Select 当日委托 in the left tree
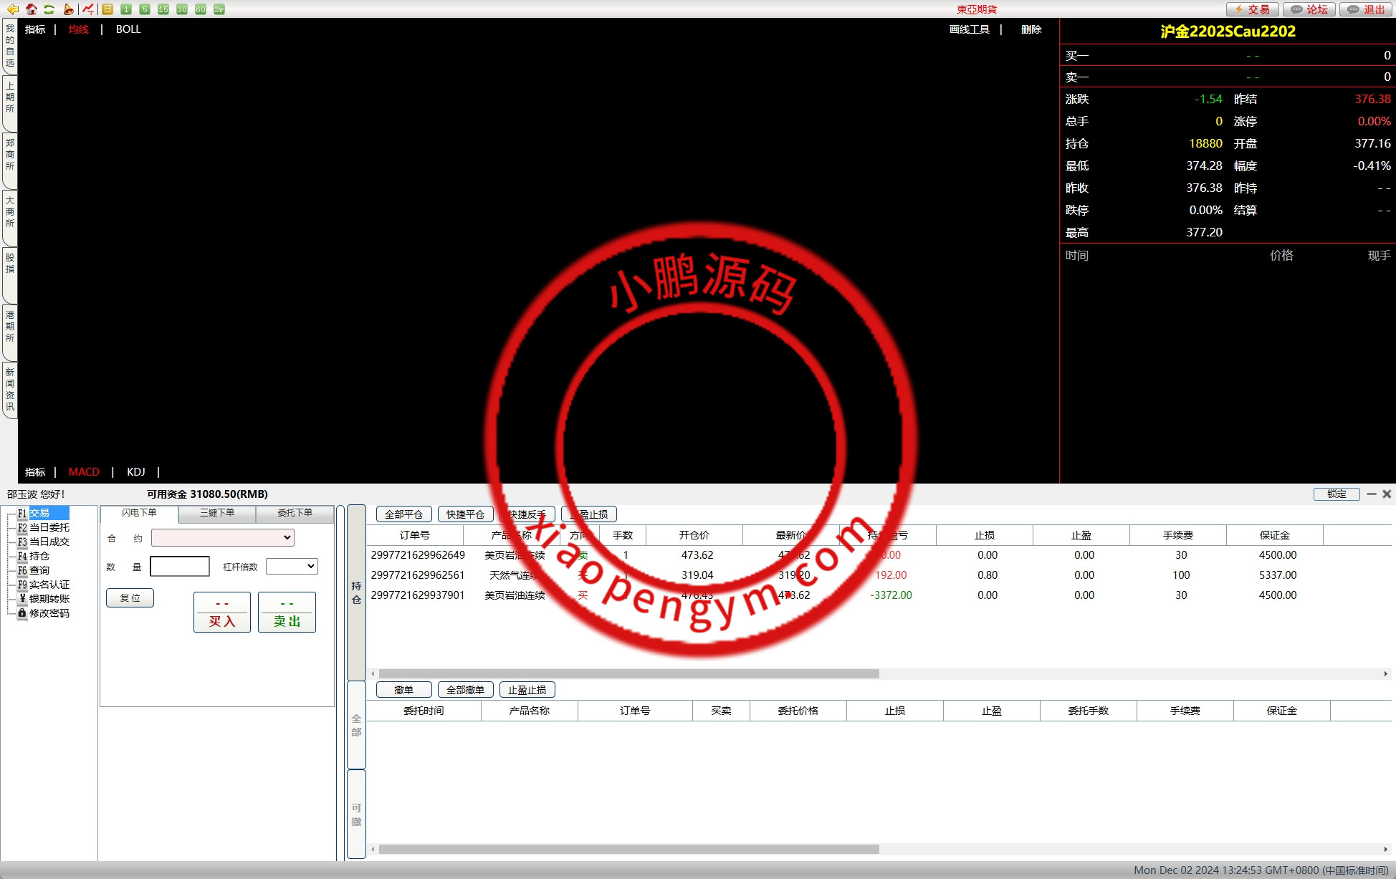This screenshot has width=1396, height=879. pyautogui.click(x=49, y=527)
